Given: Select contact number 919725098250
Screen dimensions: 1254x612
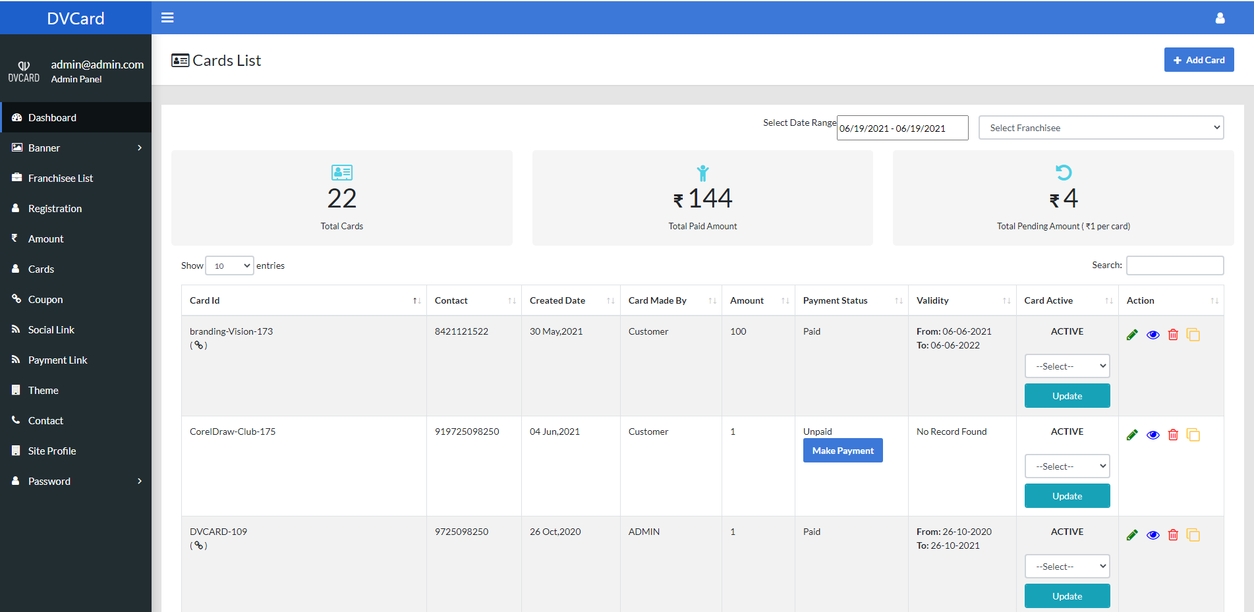Looking at the screenshot, I should (467, 431).
